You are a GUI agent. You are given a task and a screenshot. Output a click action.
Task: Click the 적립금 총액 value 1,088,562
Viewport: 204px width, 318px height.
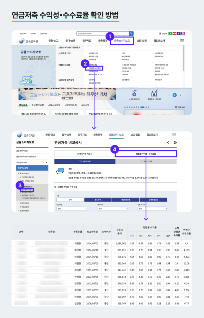tap(121, 243)
